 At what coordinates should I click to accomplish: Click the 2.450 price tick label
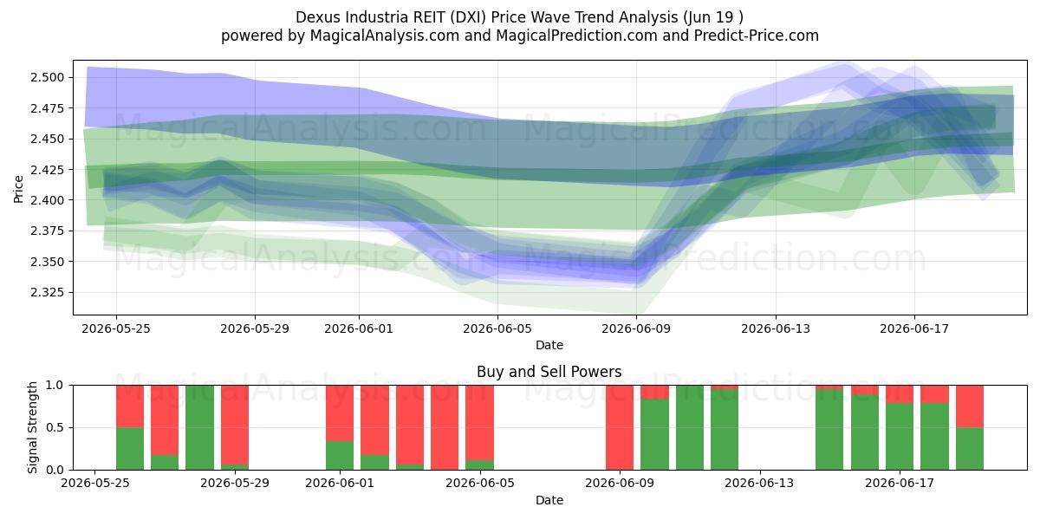49,139
